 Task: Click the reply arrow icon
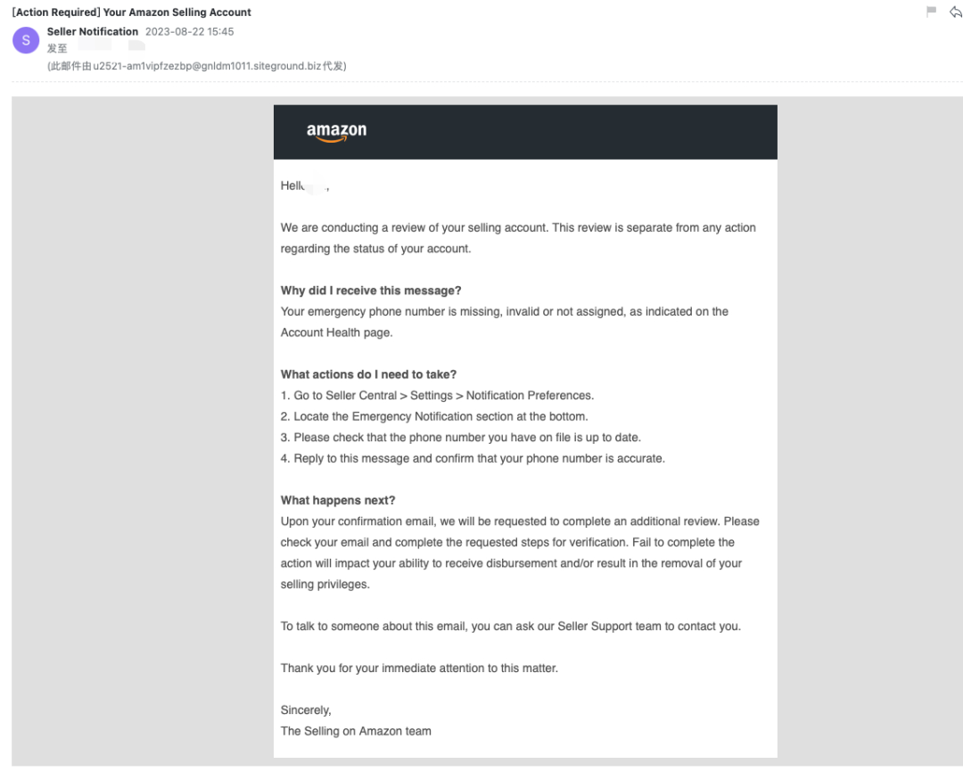[956, 12]
